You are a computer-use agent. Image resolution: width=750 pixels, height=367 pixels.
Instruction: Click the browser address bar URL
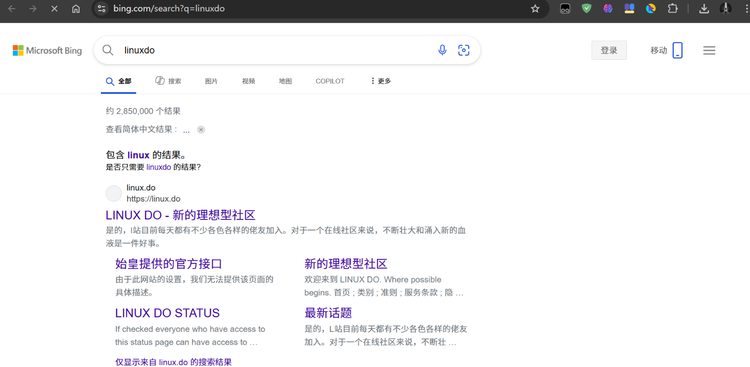169,9
